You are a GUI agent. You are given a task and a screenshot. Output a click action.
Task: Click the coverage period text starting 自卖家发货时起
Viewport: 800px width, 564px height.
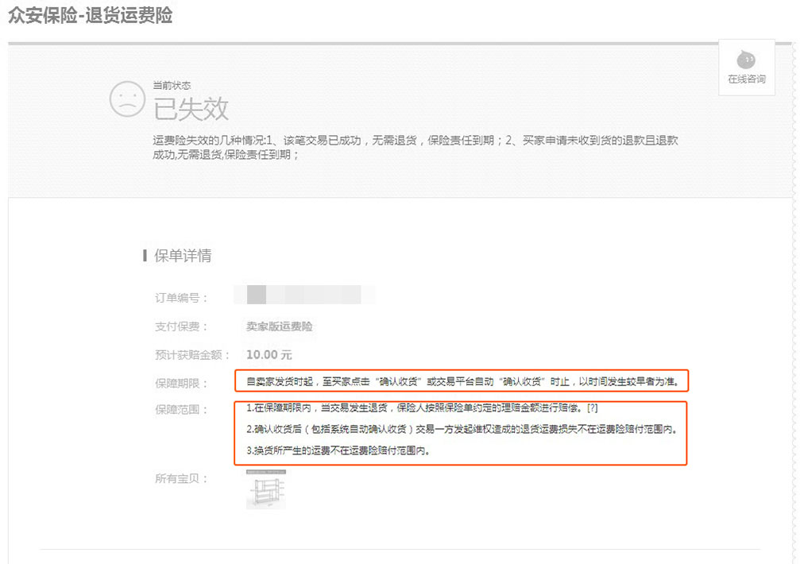(x=462, y=381)
